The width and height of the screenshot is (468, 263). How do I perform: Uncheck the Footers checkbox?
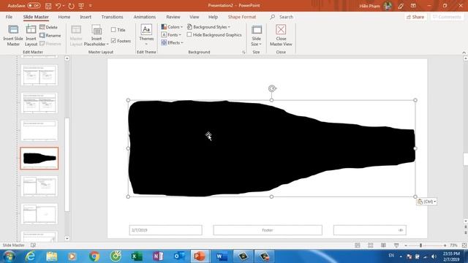click(113, 41)
